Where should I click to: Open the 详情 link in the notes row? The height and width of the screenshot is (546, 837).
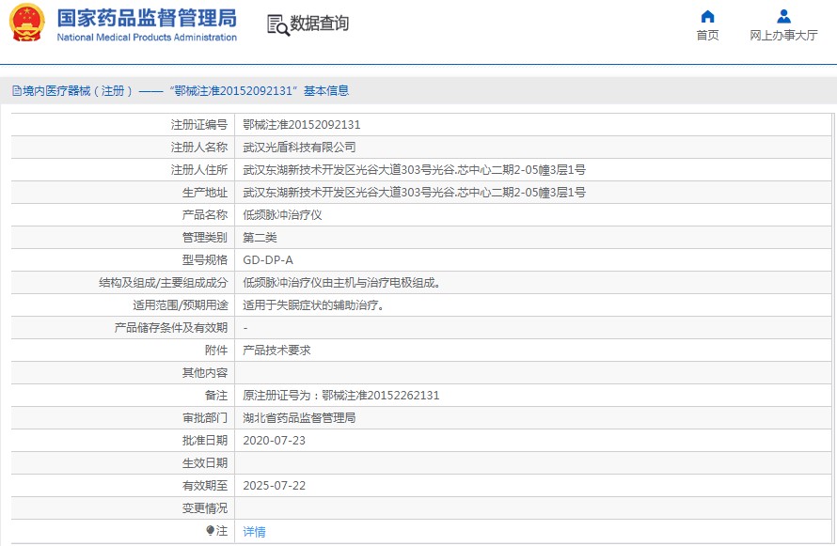click(254, 532)
